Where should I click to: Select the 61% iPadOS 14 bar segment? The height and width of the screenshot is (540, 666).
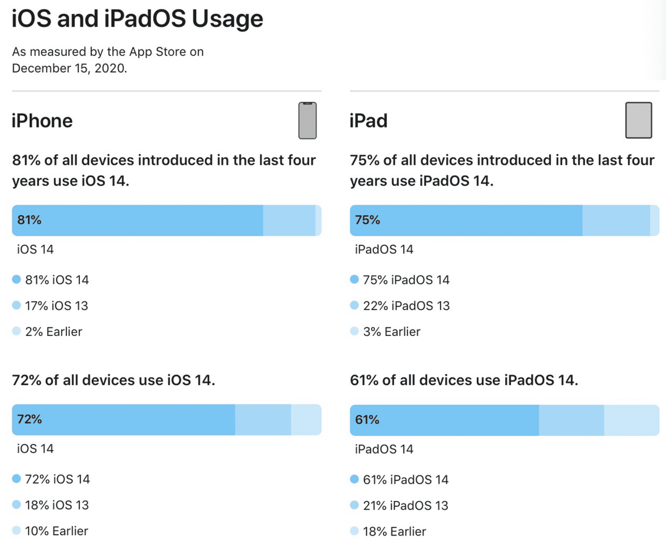444,420
